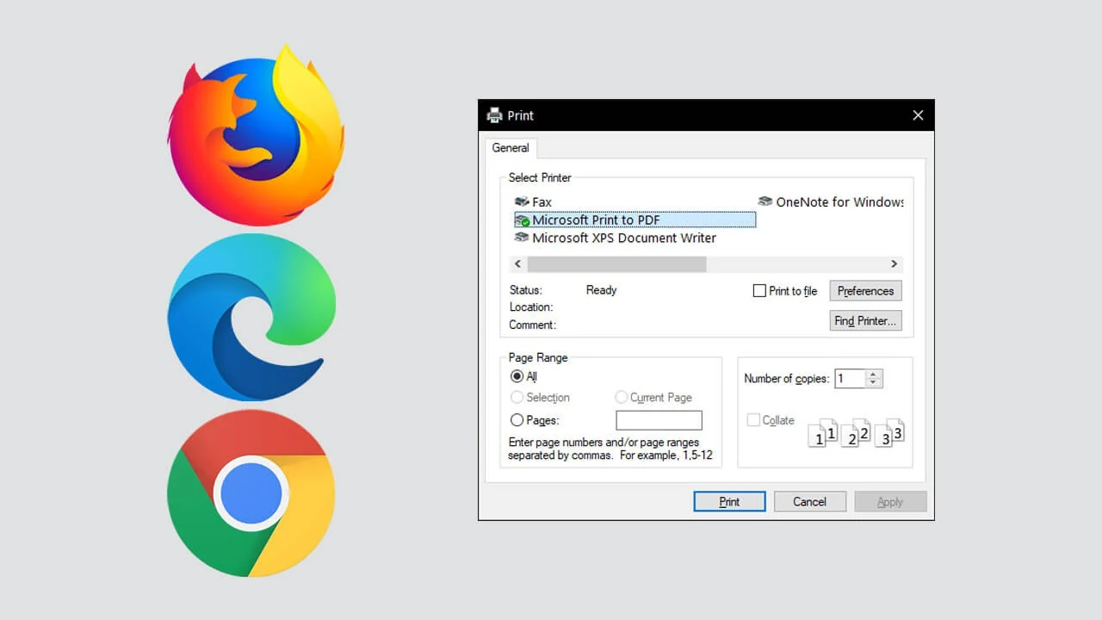Cancel the Print dialog
Screen dimensions: 1102x620
tap(809, 502)
